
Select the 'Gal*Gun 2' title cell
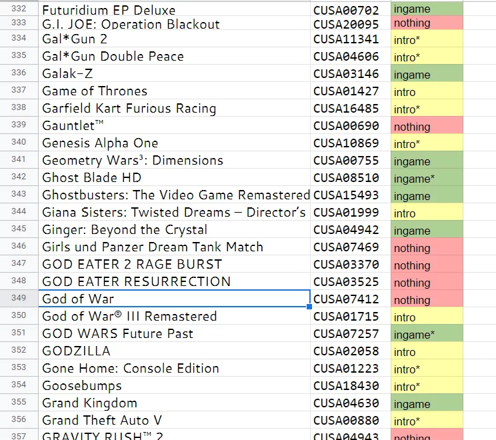click(174, 39)
